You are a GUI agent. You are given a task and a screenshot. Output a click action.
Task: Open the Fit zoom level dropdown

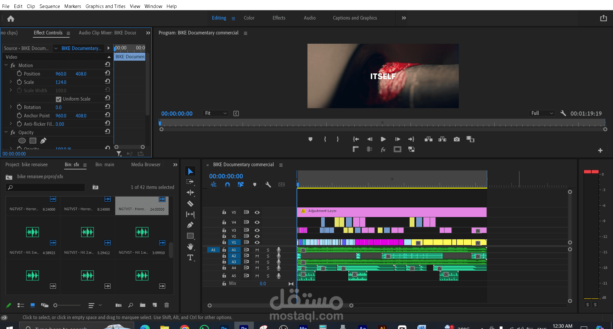click(216, 113)
